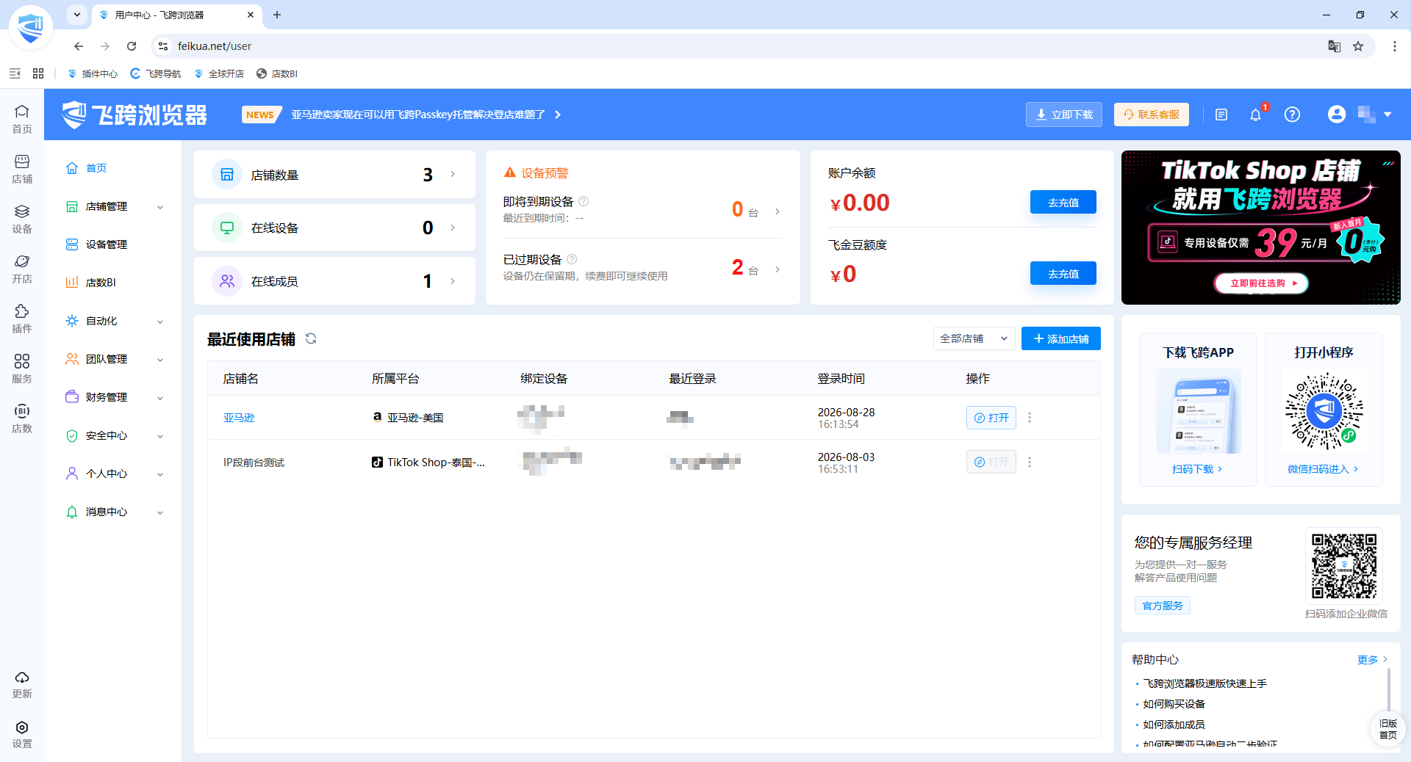1411x762 pixels.
Task: Open the 在线设备 stat card
Action: coord(334,228)
